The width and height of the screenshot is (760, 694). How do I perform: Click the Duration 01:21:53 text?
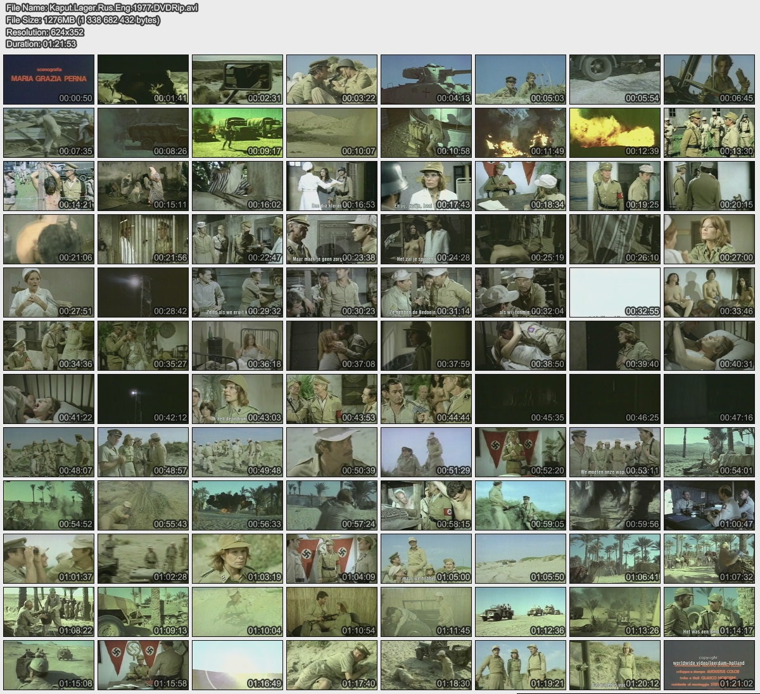pyautogui.click(x=41, y=44)
